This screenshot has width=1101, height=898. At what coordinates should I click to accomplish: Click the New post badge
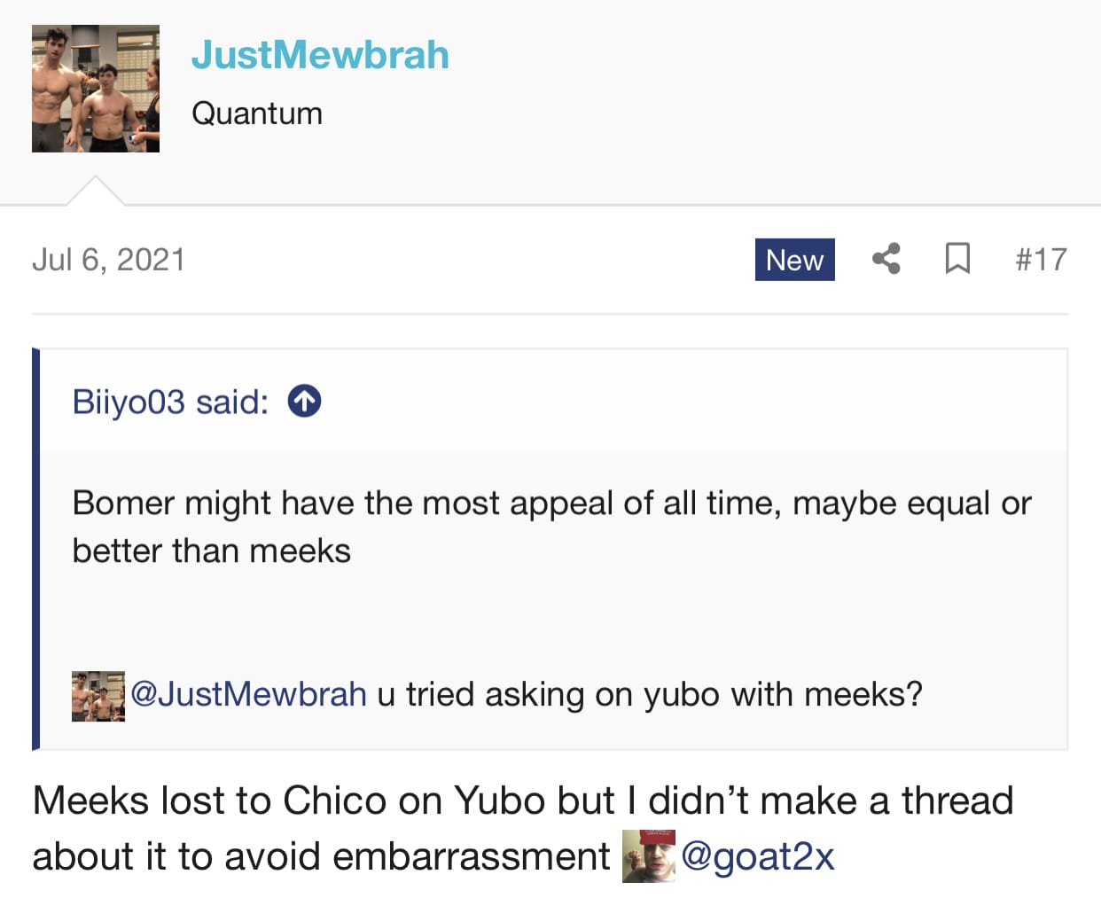pos(794,260)
